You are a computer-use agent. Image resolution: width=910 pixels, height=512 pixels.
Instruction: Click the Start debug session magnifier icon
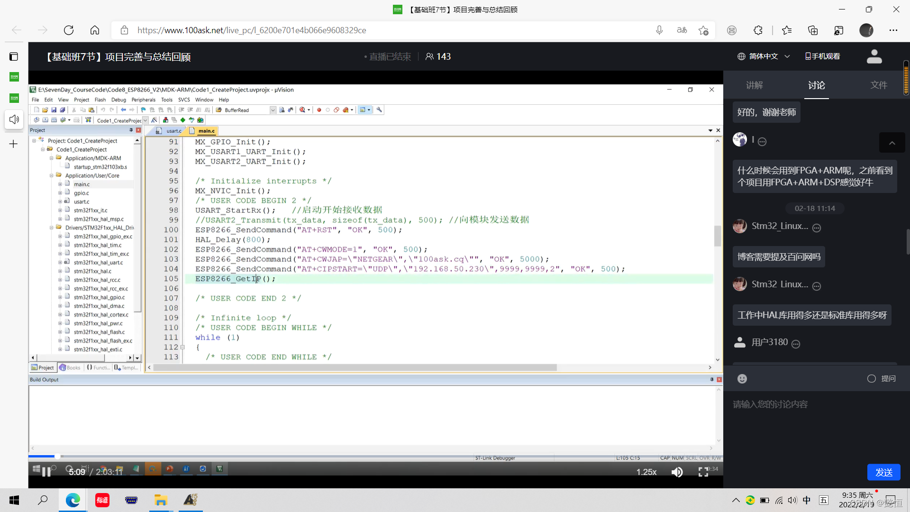point(302,110)
